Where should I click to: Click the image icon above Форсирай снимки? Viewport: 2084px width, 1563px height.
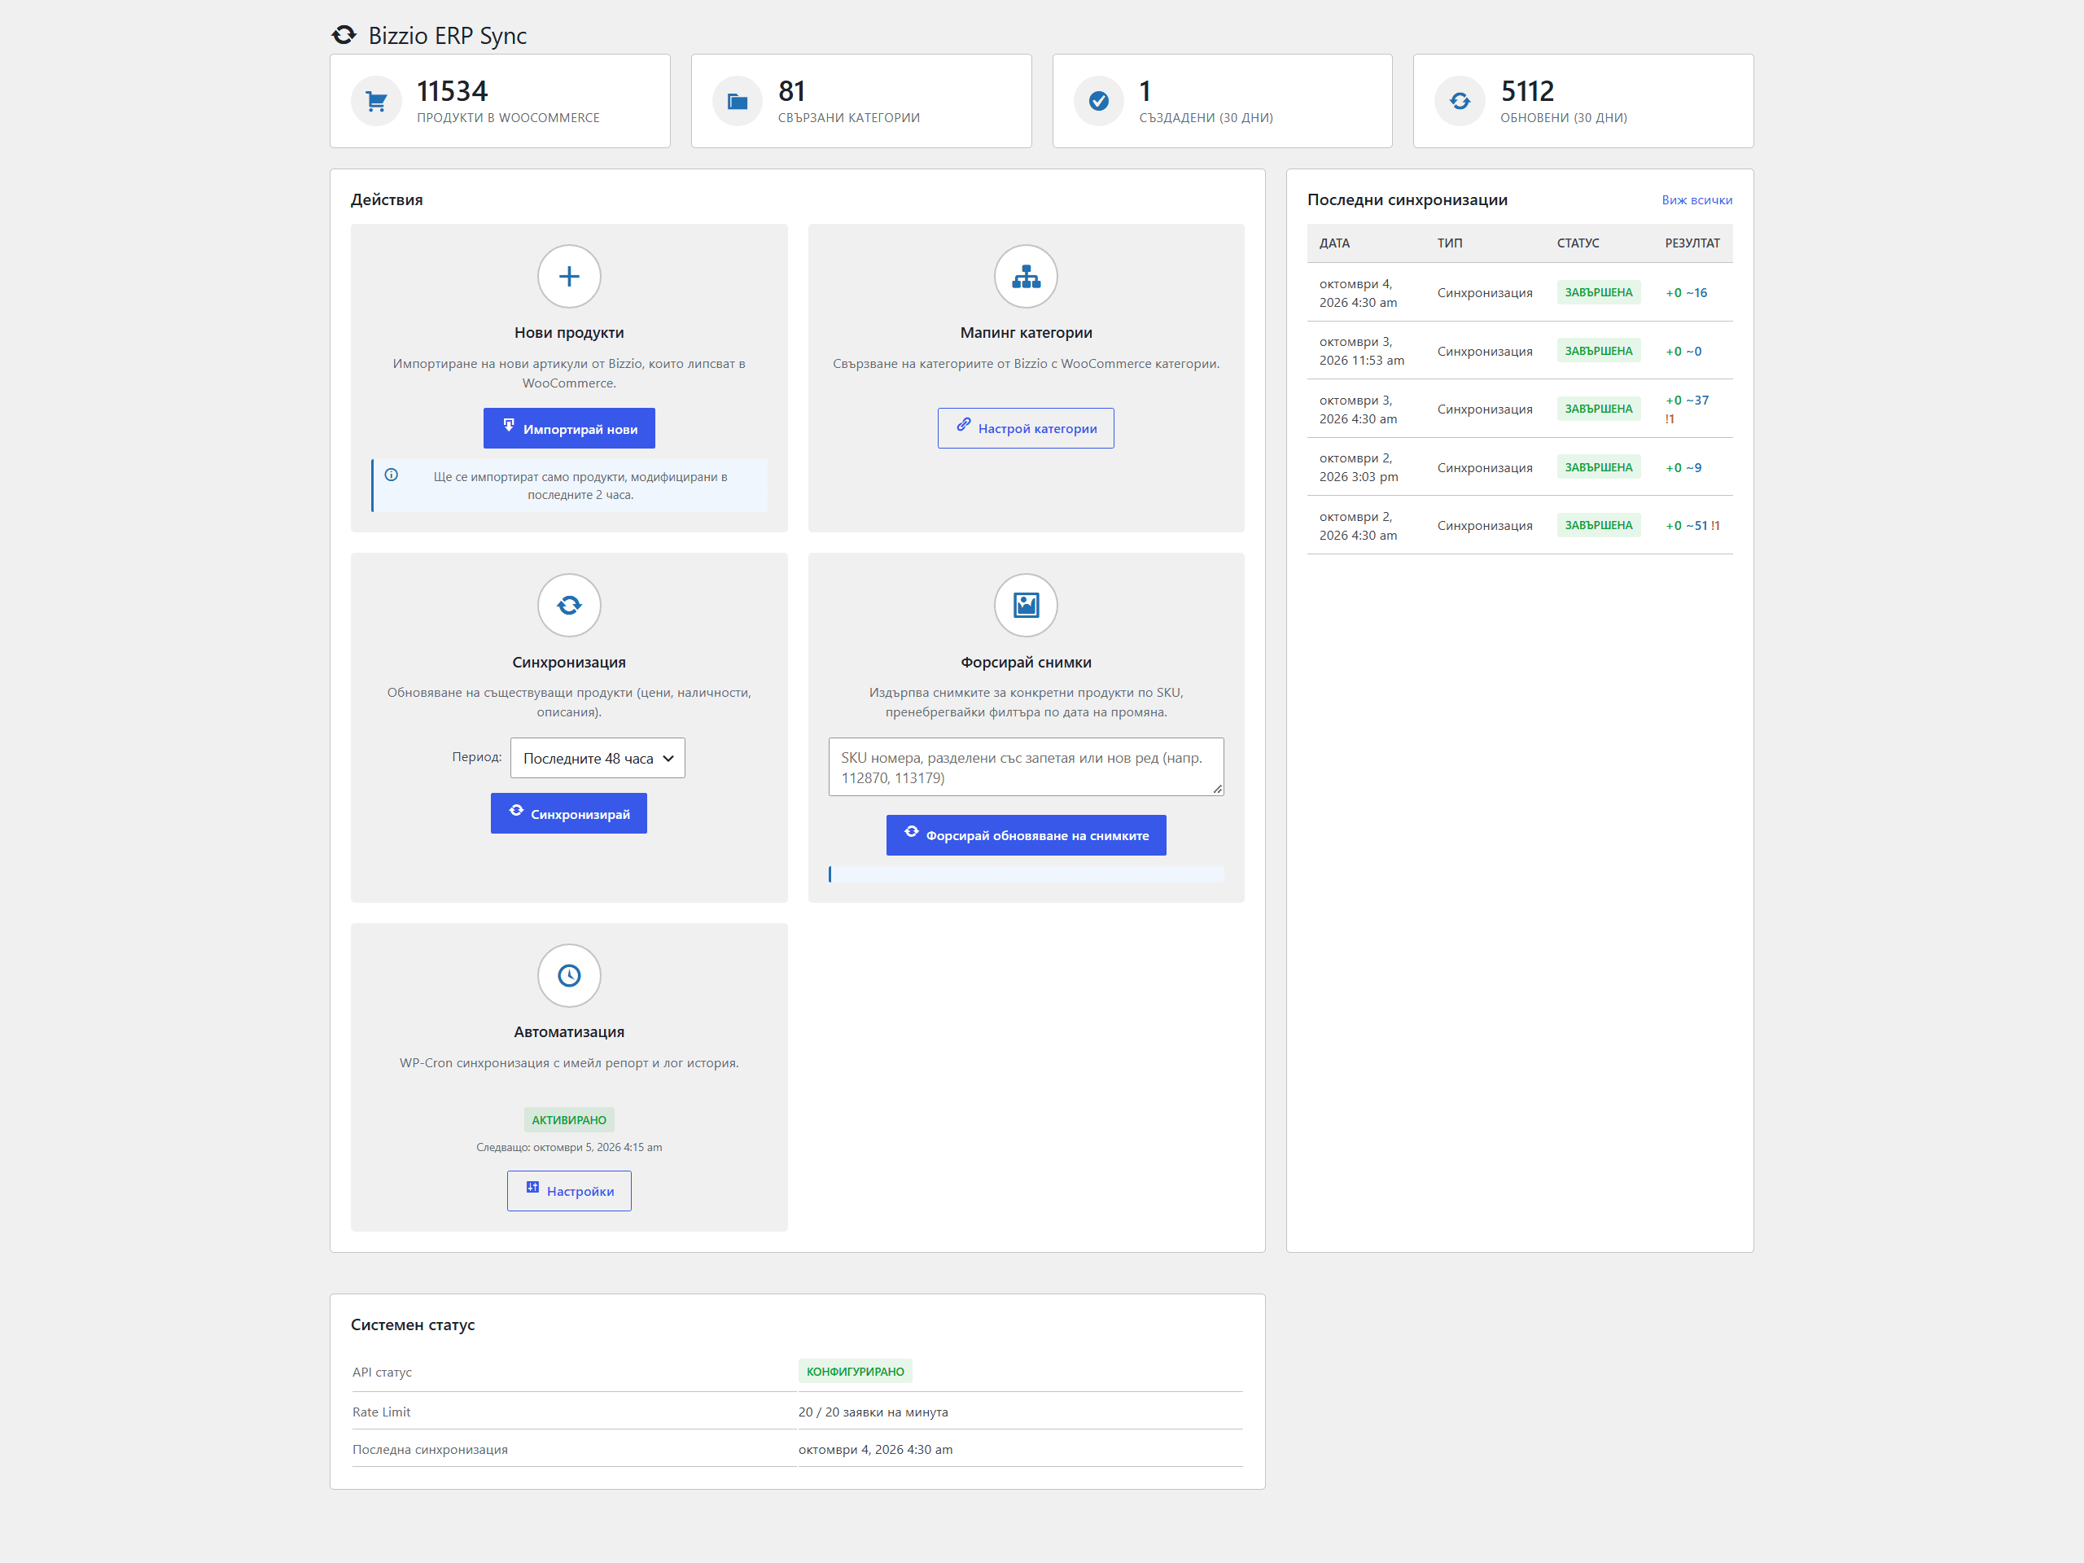[1026, 605]
